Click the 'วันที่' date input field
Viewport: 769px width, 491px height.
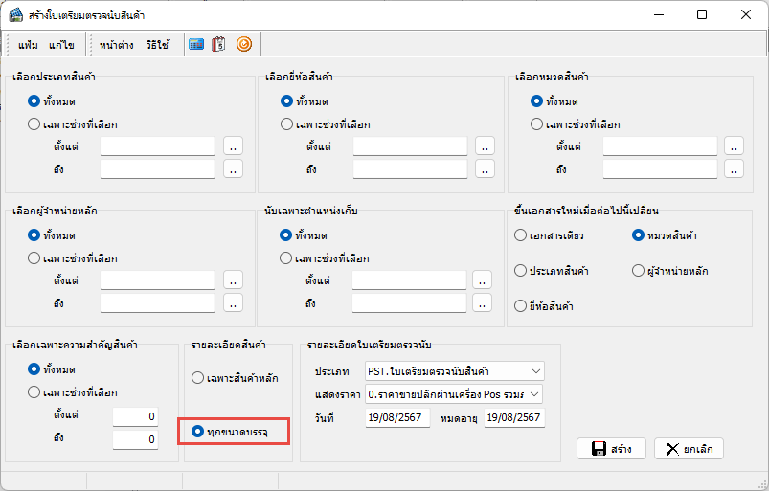tap(397, 418)
